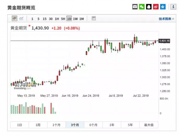This screenshot has width=180, height=136.
Task: Select the 3个月 range tab
Action: 75,125
